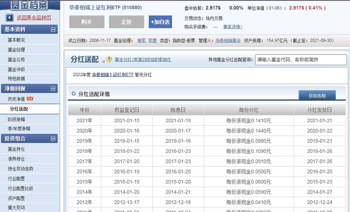Open 阶段涨幅 sidebar item
The width and height of the screenshot is (350, 212).
point(16,120)
